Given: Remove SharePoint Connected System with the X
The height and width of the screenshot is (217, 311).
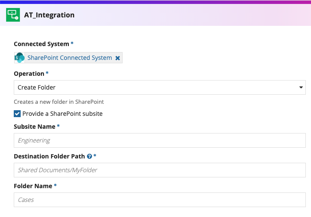Looking at the screenshot, I should click(x=117, y=58).
